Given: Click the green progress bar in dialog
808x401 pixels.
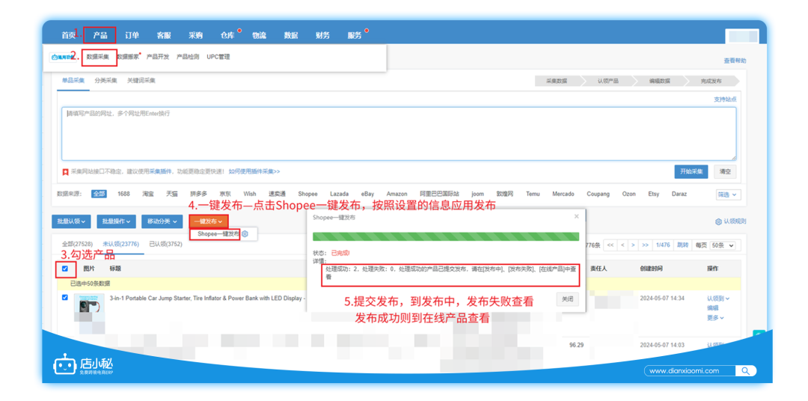Looking at the screenshot, I should click(x=446, y=237).
